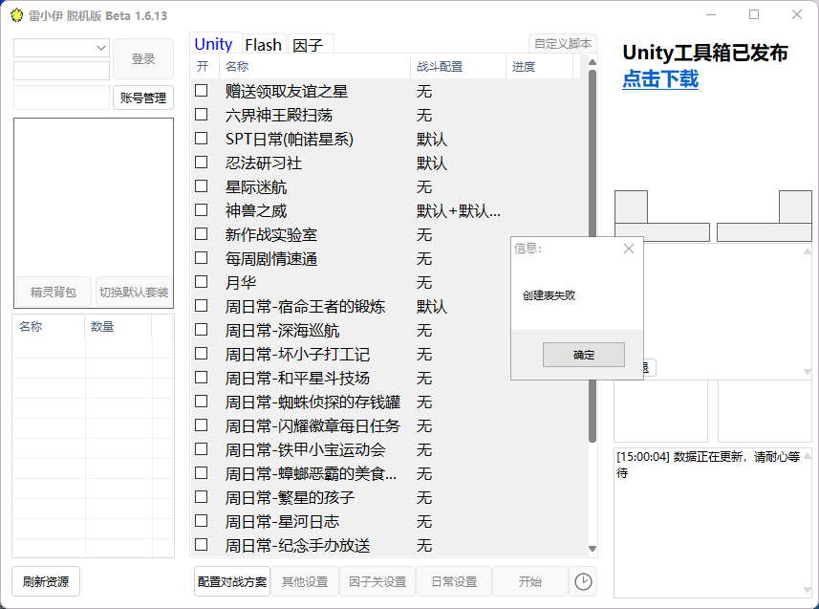The image size is (819, 609).
Task: Enable the SPT日常(帕诺星系) task checkbox
Action: click(x=199, y=139)
